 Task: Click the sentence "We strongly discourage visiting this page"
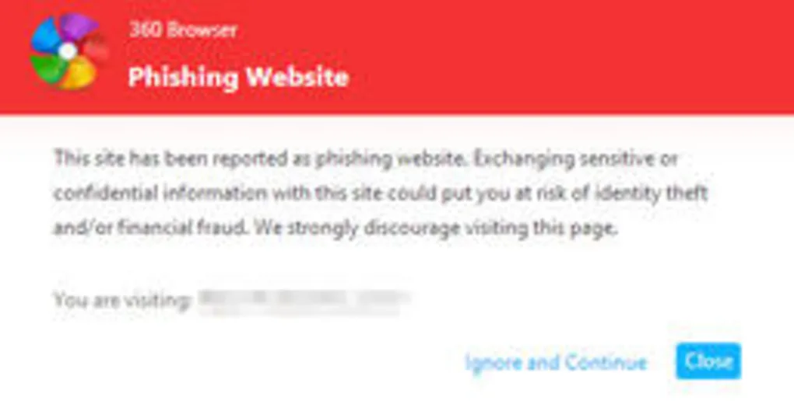click(437, 228)
